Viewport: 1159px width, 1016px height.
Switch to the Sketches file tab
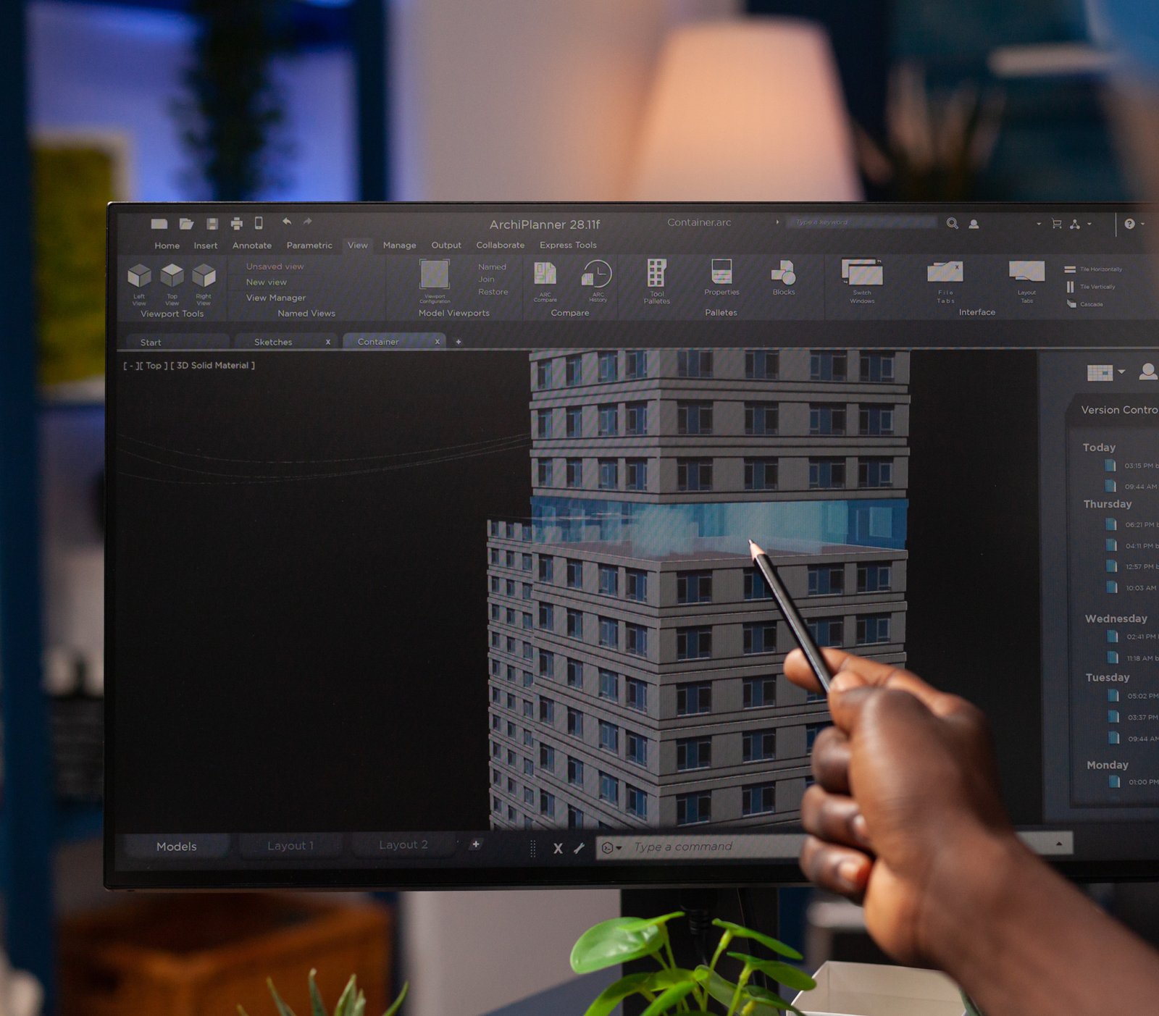(x=273, y=342)
